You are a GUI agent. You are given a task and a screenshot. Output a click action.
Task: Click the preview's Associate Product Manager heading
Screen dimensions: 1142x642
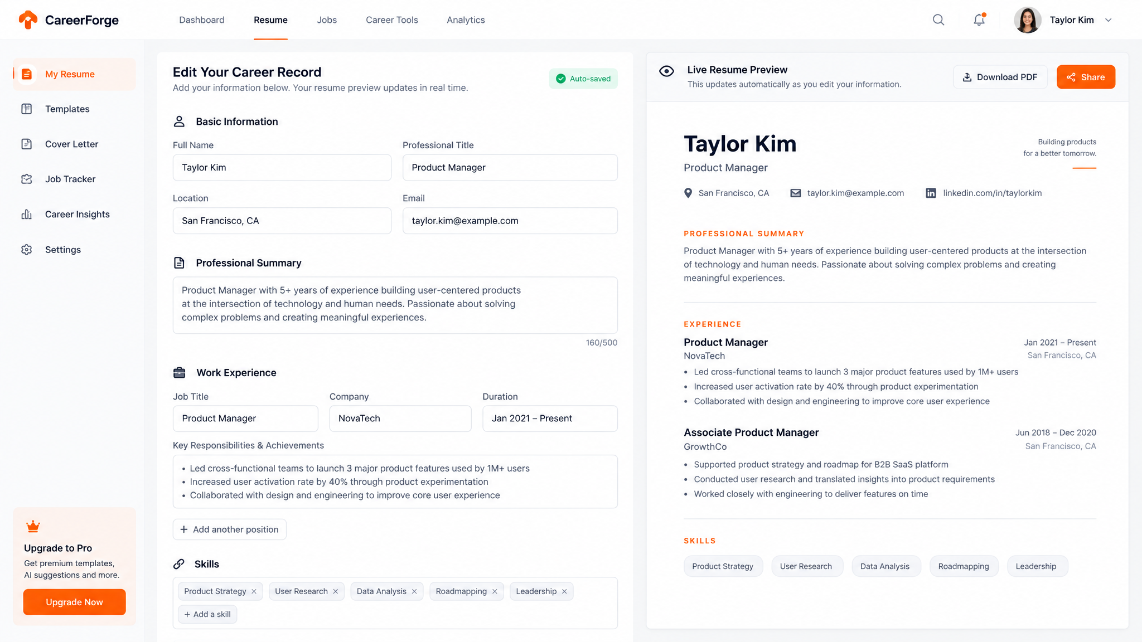pos(751,432)
